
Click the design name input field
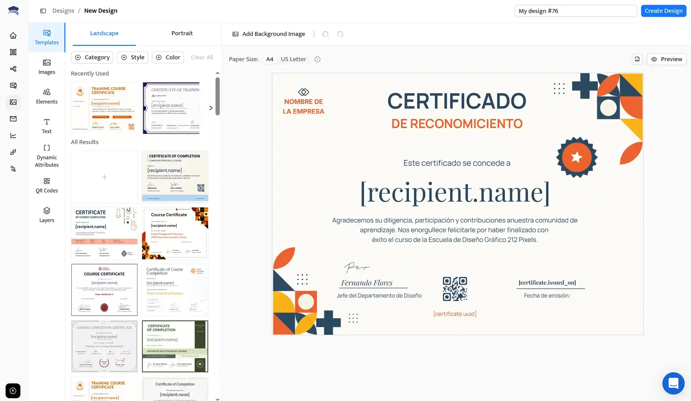point(575,11)
